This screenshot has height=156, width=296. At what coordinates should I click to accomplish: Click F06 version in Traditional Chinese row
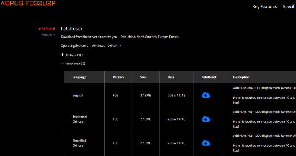[x=115, y=119]
